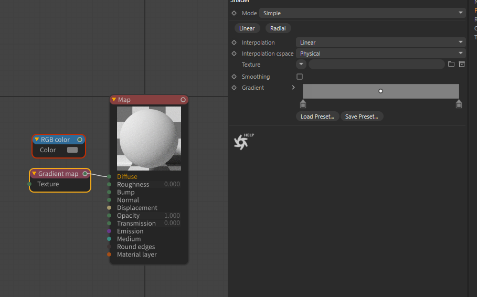Click the Gradient map node output port

point(85,174)
